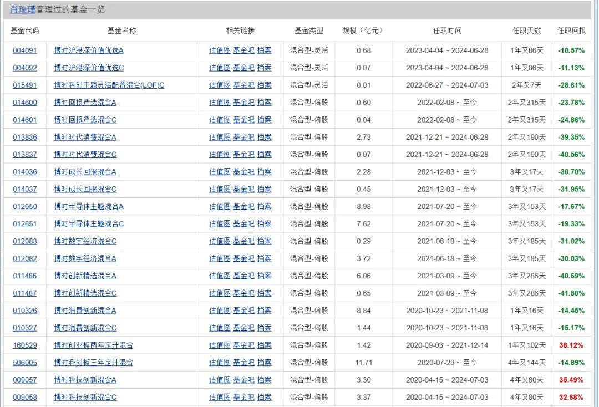The height and width of the screenshot is (407, 599).
Task: Open fund 博时科技创新混合A
Action: tap(85, 380)
